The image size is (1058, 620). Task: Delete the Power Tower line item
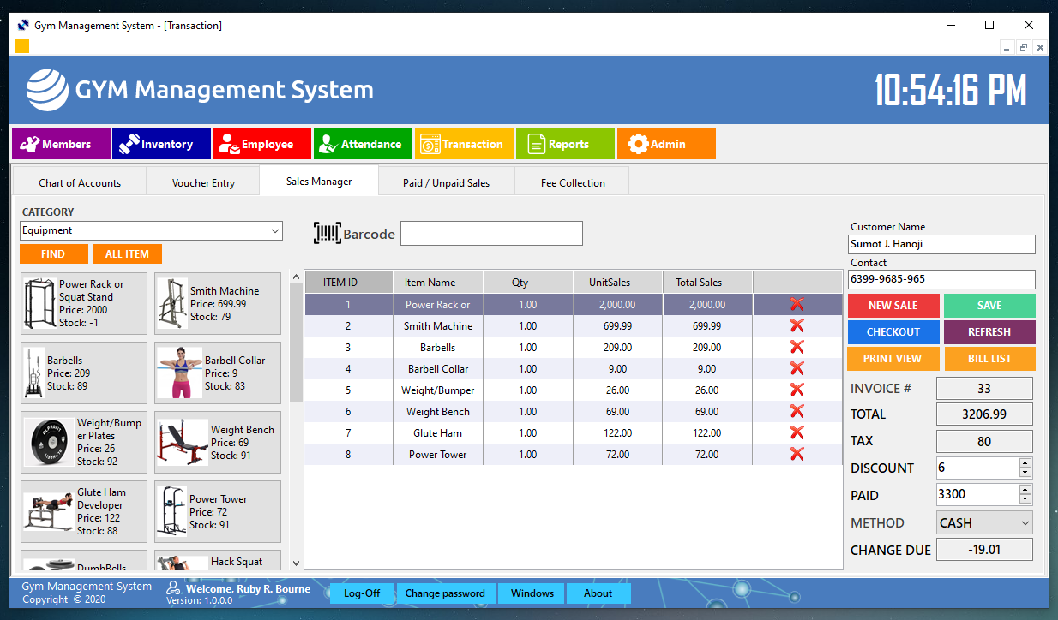coord(797,454)
